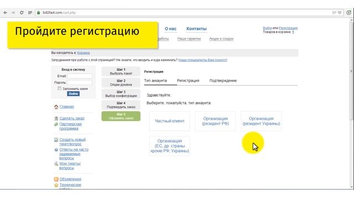
Task: Open the Главная sidebar link
Action: 66,107
